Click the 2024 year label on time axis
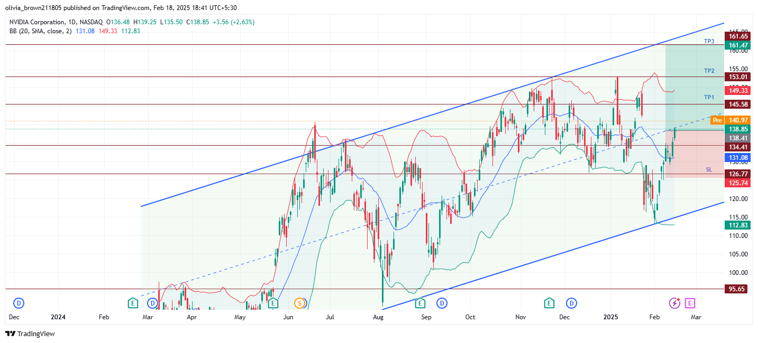 [x=58, y=317]
